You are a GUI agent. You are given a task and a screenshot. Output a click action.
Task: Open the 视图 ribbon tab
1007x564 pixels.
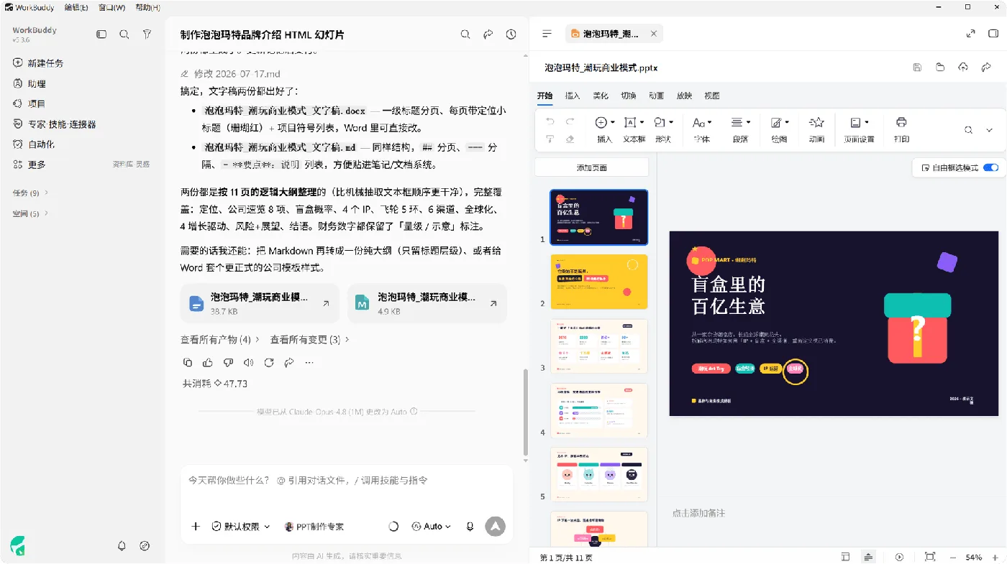click(712, 96)
